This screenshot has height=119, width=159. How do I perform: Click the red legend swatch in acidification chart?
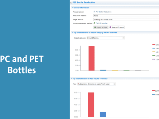[x=154, y=45]
